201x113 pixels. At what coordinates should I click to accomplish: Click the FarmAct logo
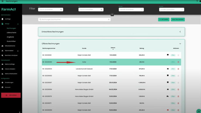pos(8,9)
